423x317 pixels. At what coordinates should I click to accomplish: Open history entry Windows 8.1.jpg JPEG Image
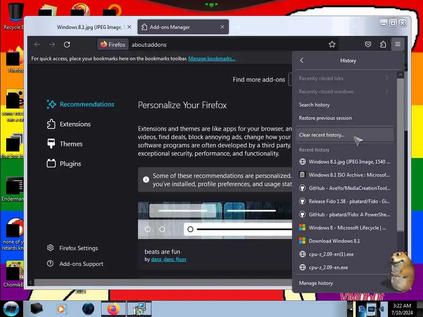tap(344, 162)
